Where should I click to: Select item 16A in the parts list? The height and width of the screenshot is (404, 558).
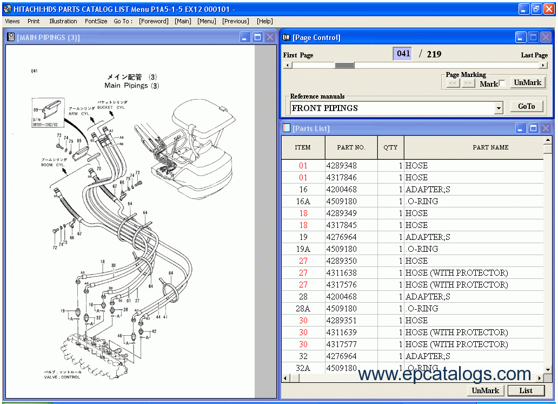coord(303,201)
